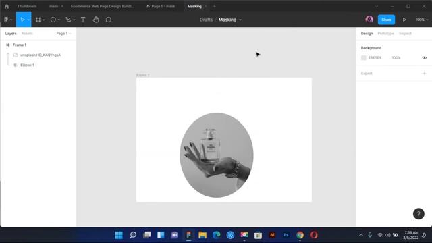Open Photoshop from taskbar
Image resolution: width=432 pixels, height=243 pixels.
286,235
